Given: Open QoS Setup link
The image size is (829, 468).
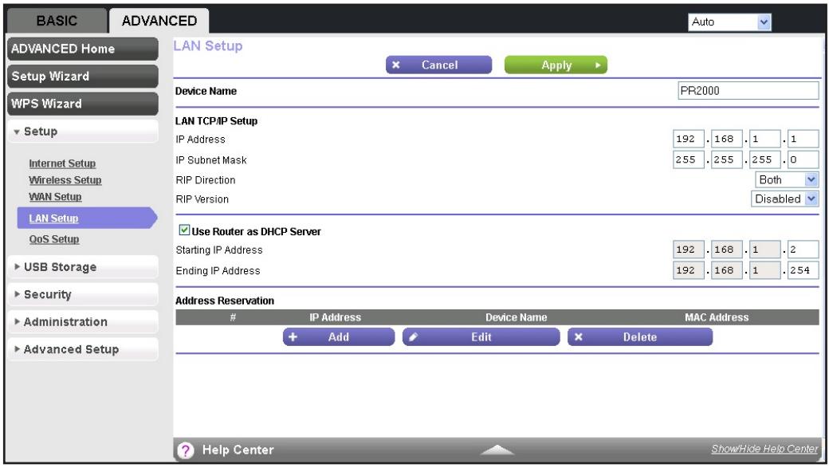Looking at the screenshot, I should [54, 239].
